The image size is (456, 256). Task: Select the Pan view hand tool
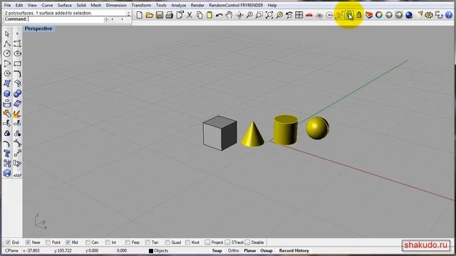point(229,15)
